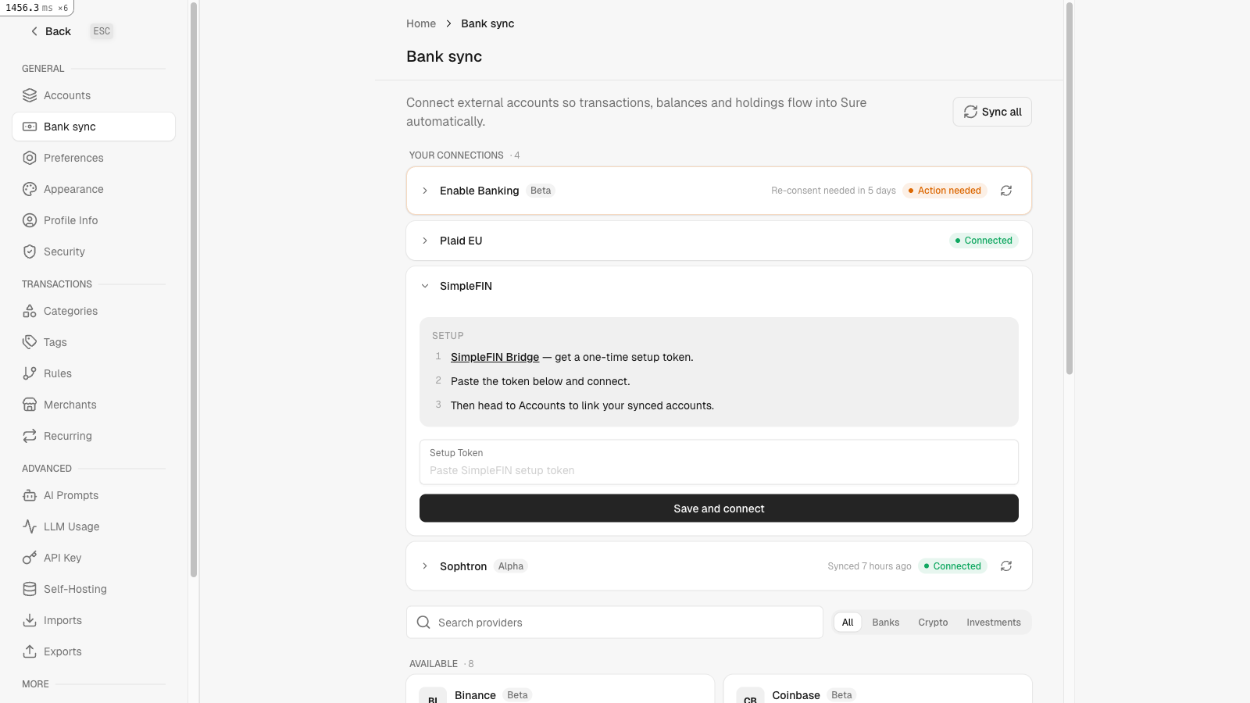Click the ESC key hint badge
This screenshot has width=1250, height=703.
pos(102,31)
